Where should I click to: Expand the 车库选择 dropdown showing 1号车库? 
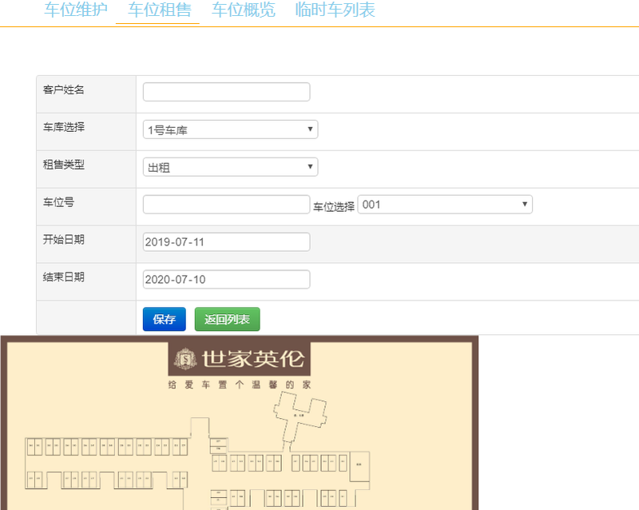[x=230, y=129]
